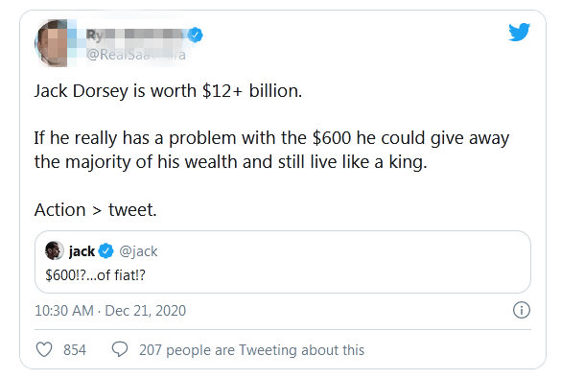
Task: Open the author's display name starting with Ry
Action: pos(136,35)
